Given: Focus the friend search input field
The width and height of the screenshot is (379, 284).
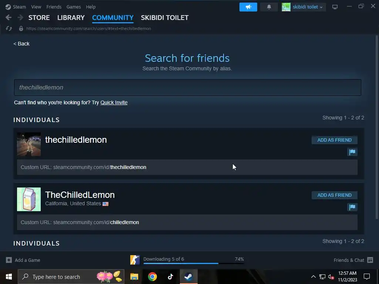Looking at the screenshot, I should pos(188,87).
